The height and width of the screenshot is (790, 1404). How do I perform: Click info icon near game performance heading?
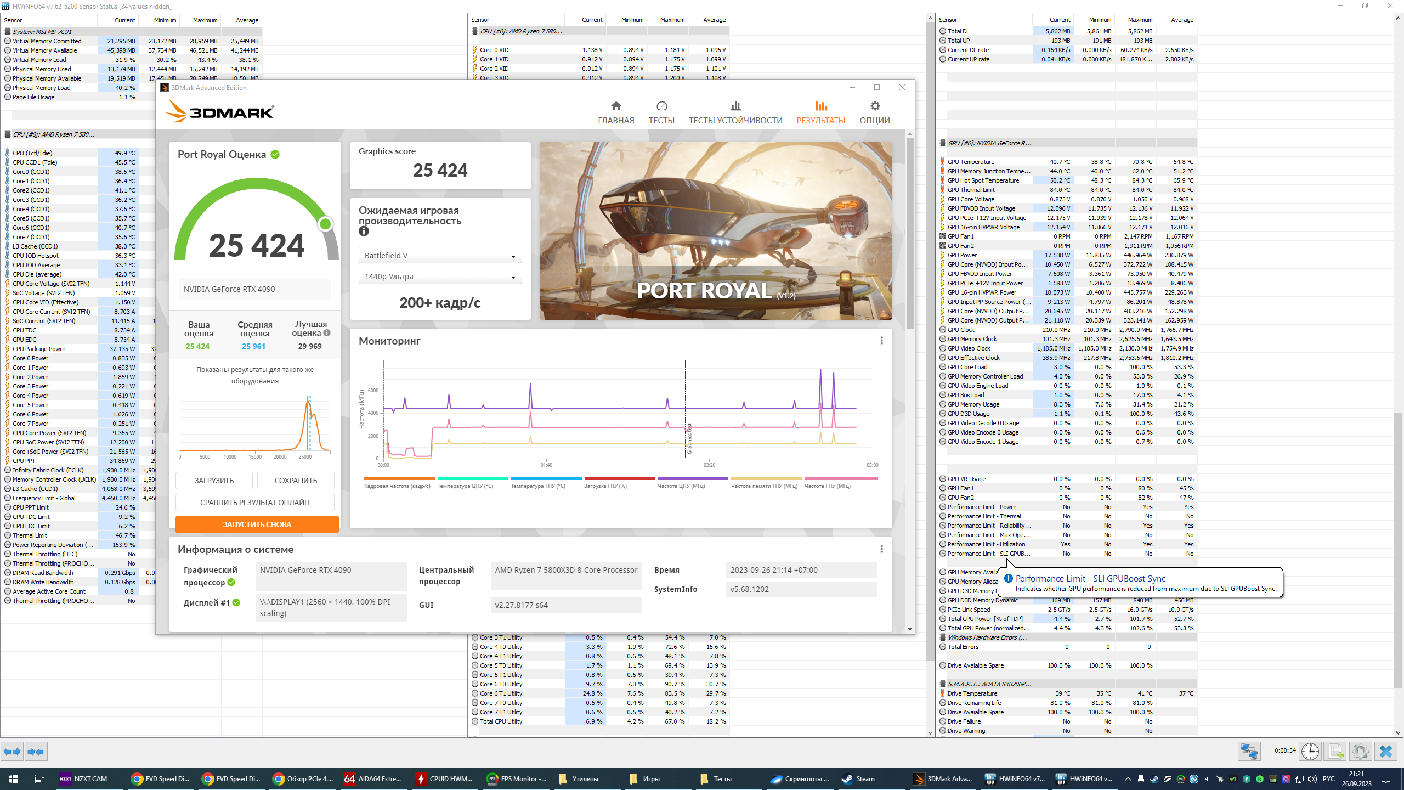click(x=364, y=232)
